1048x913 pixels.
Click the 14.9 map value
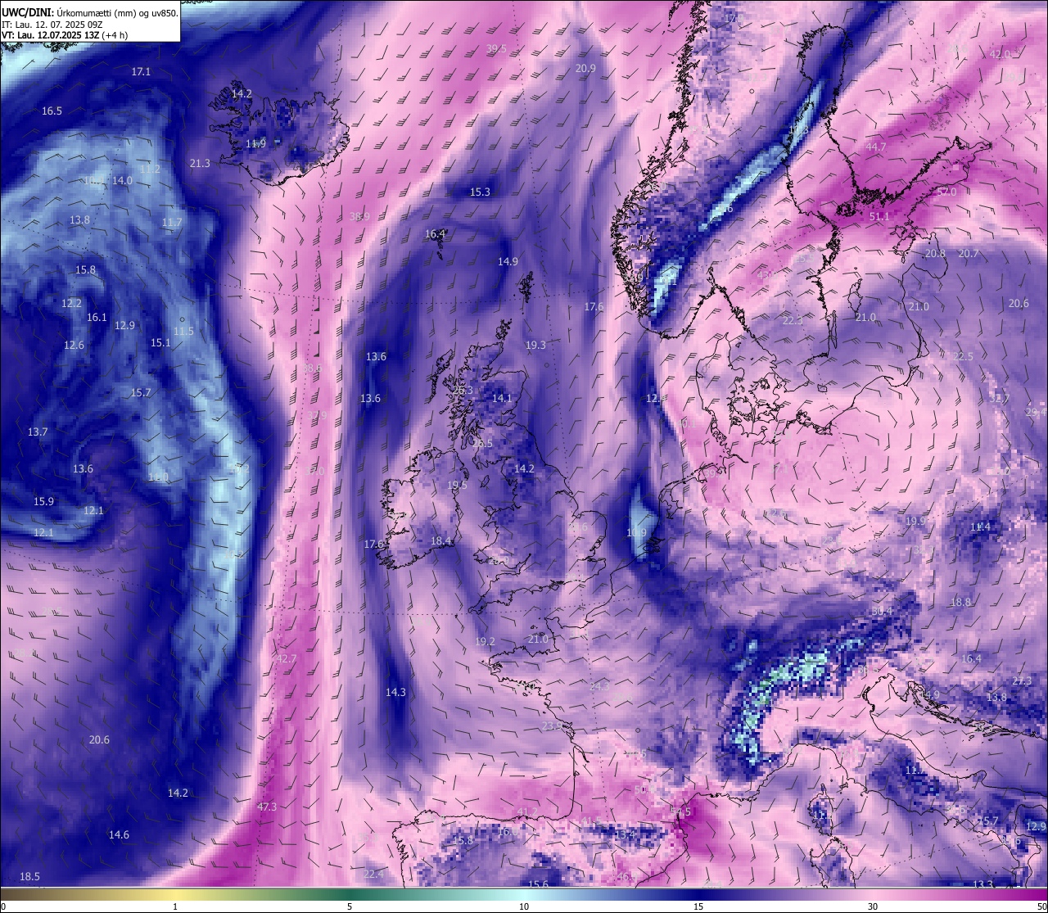click(508, 262)
